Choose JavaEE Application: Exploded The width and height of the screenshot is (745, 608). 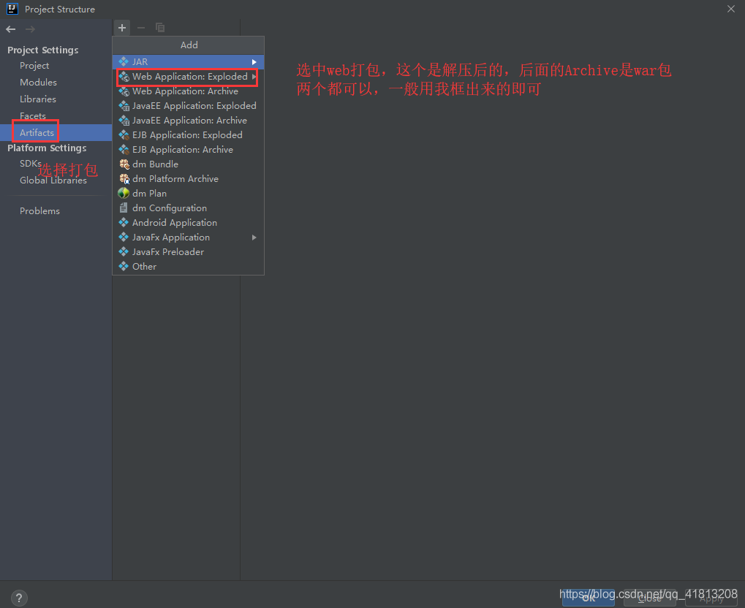pos(194,106)
